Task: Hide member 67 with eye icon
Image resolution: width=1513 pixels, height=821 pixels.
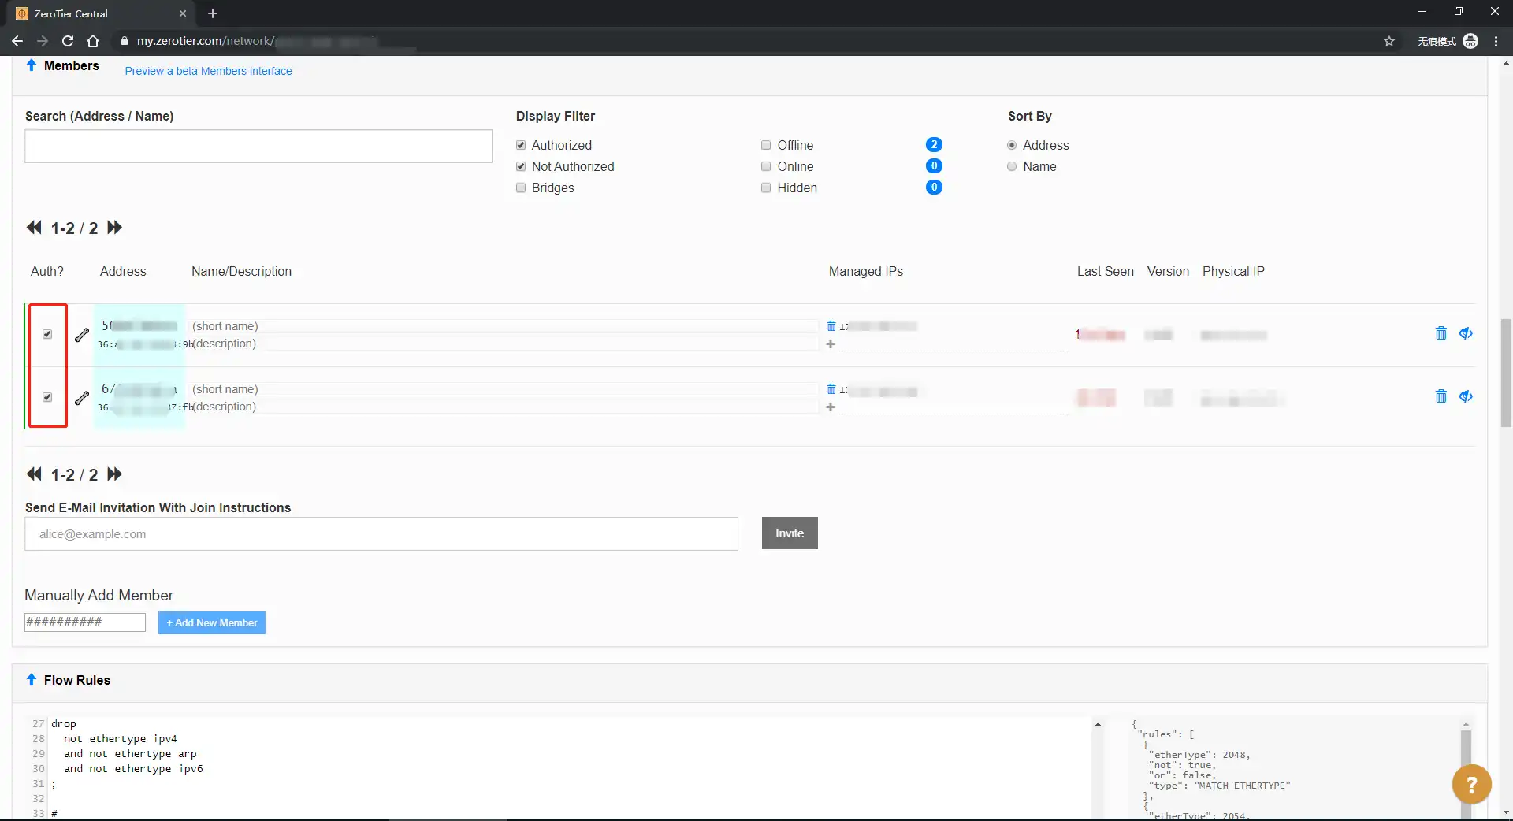Action: click(x=1466, y=396)
